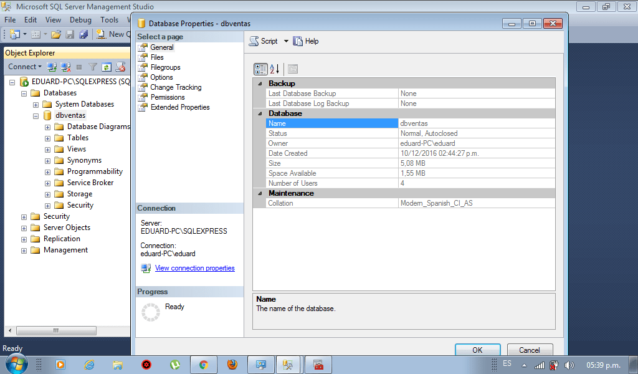Collapse the Maintenance property category
Screen dimensions: 638x374
[x=260, y=193]
